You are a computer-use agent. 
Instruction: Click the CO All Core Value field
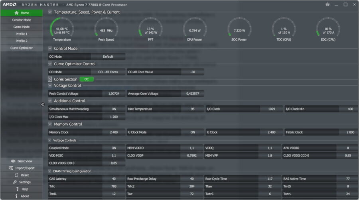(x=165, y=72)
